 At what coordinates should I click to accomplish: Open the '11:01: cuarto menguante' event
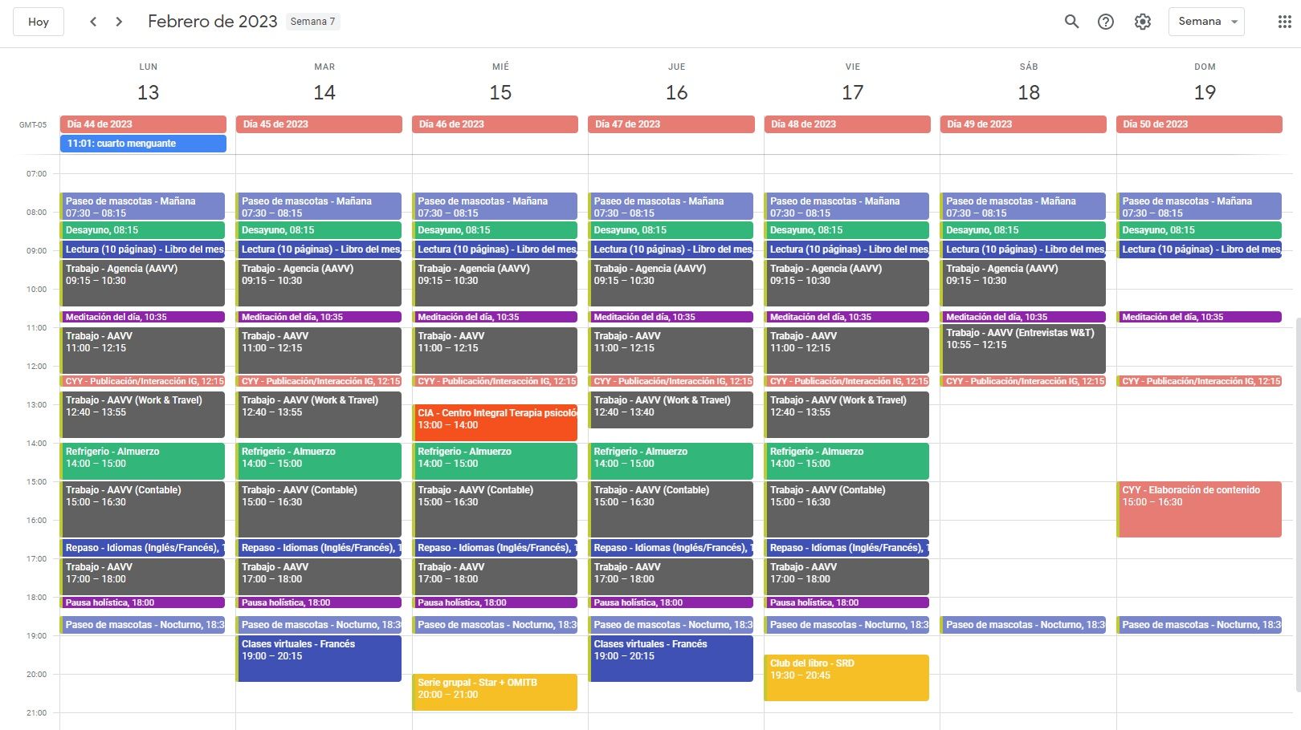coord(143,144)
